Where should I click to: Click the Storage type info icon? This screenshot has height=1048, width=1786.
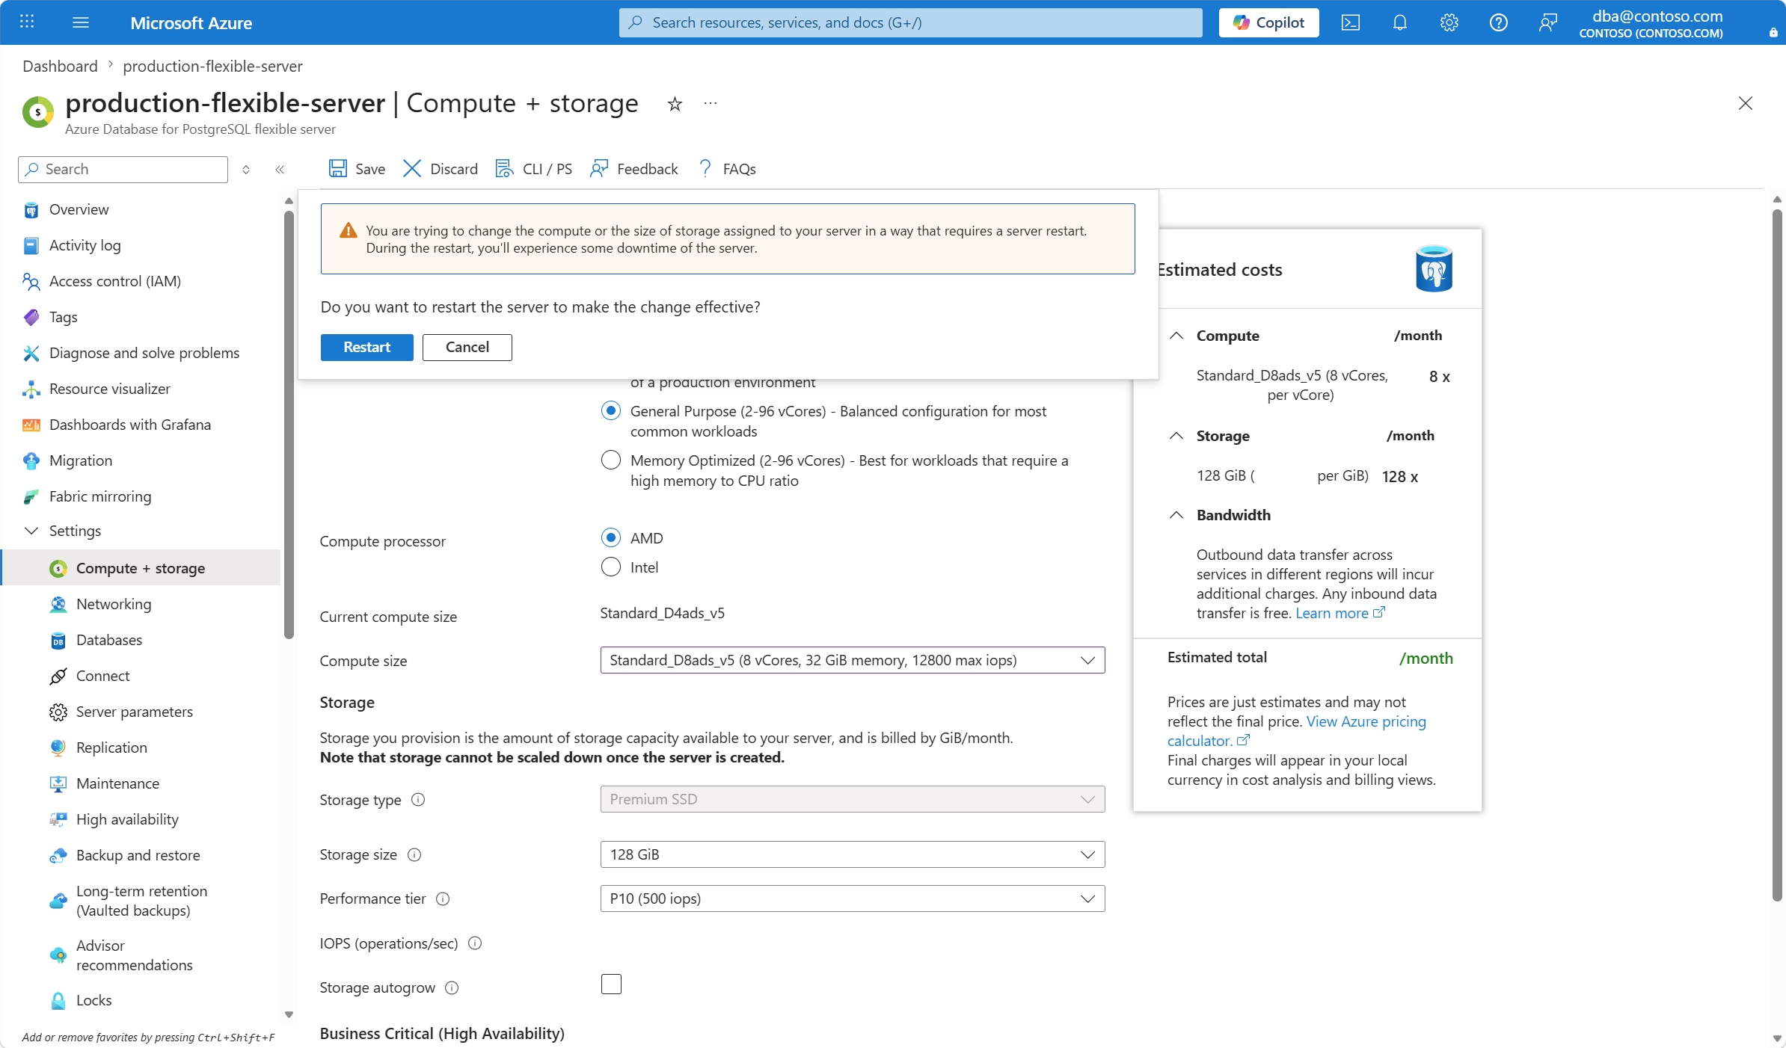point(419,800)
